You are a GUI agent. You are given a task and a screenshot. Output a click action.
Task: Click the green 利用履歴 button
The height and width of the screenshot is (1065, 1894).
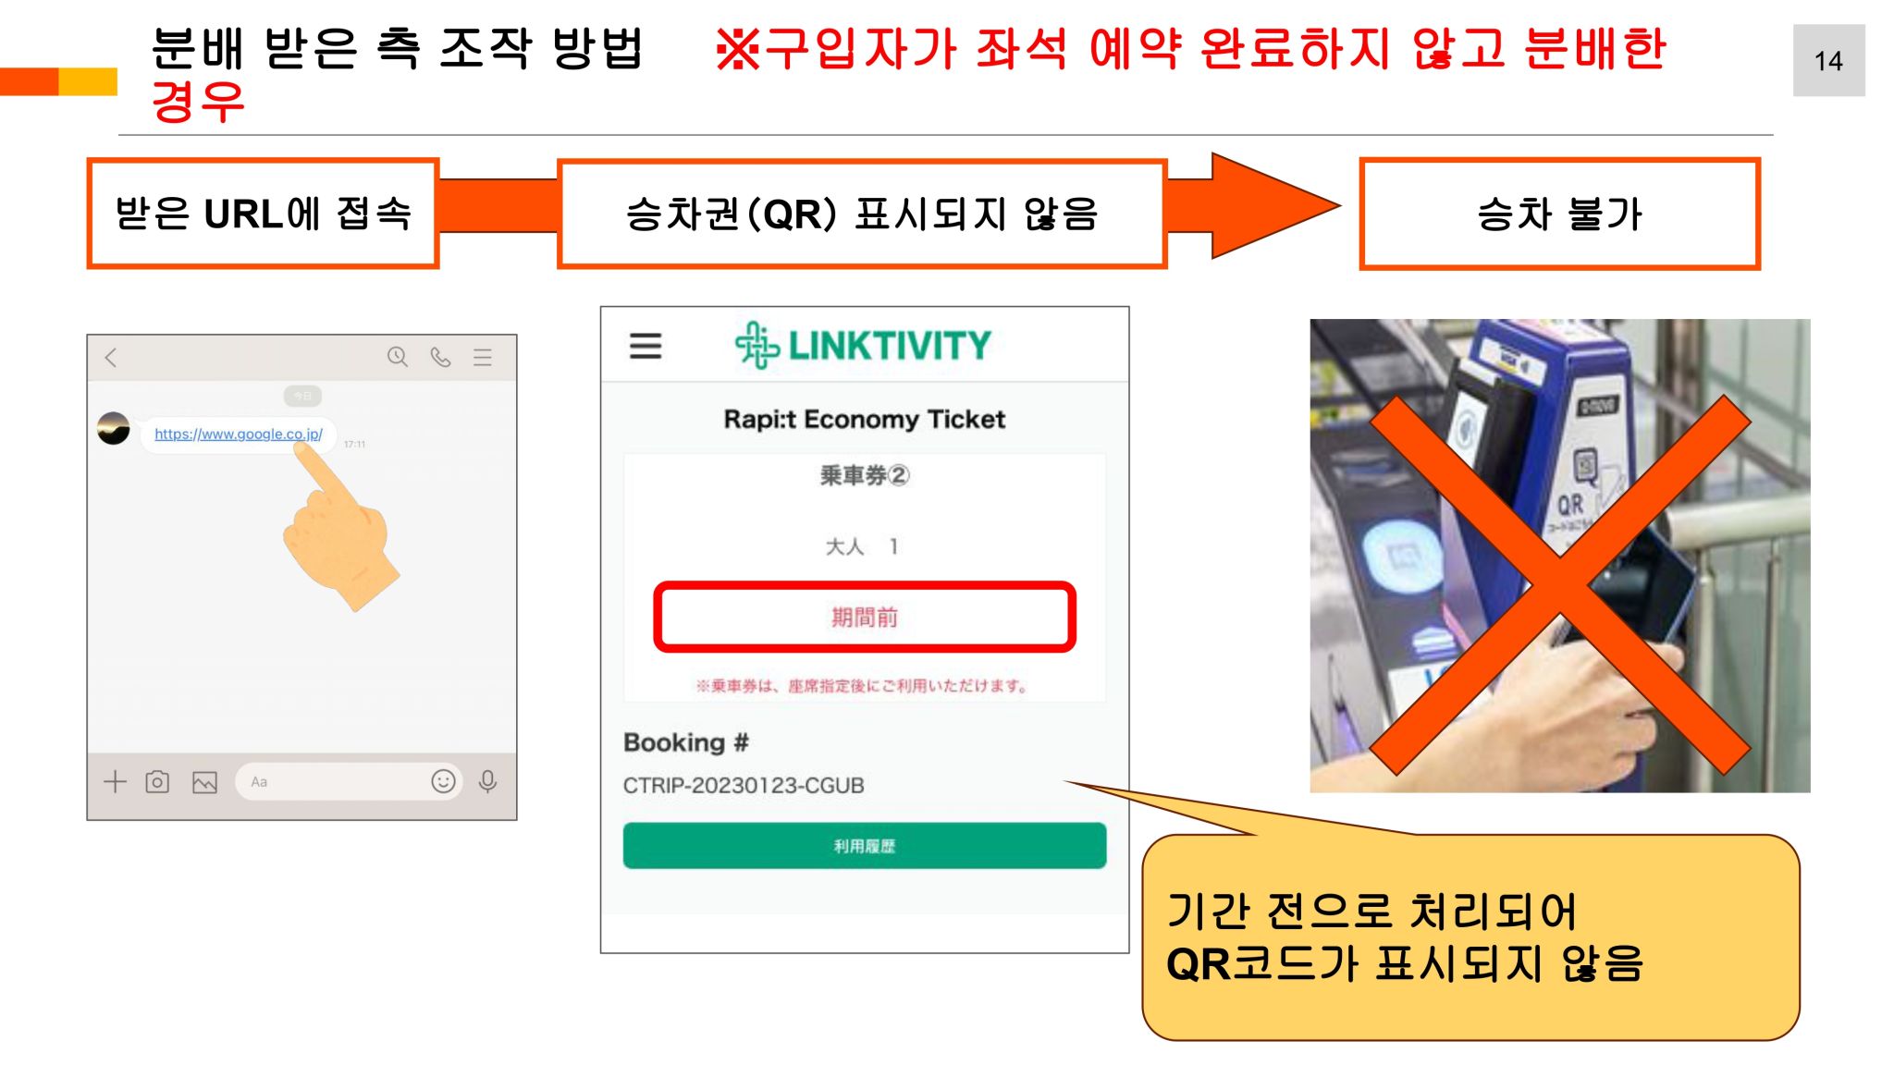coord(865,845)
